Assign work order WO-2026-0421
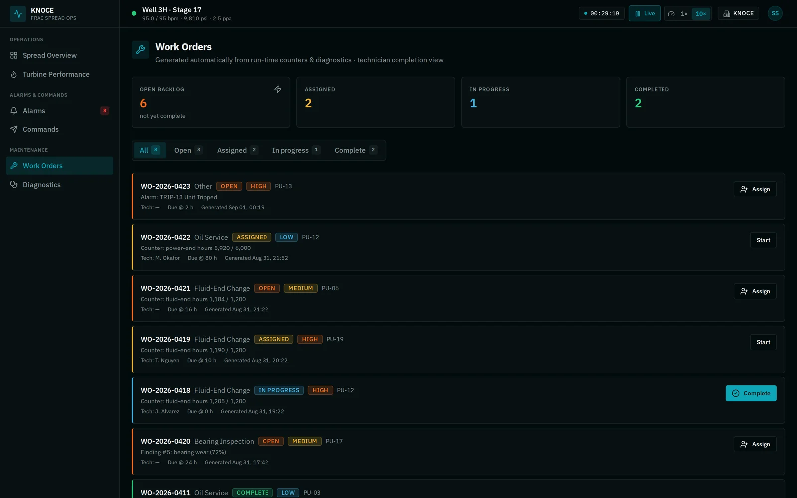The image size is (797, 498). point(755,291)
